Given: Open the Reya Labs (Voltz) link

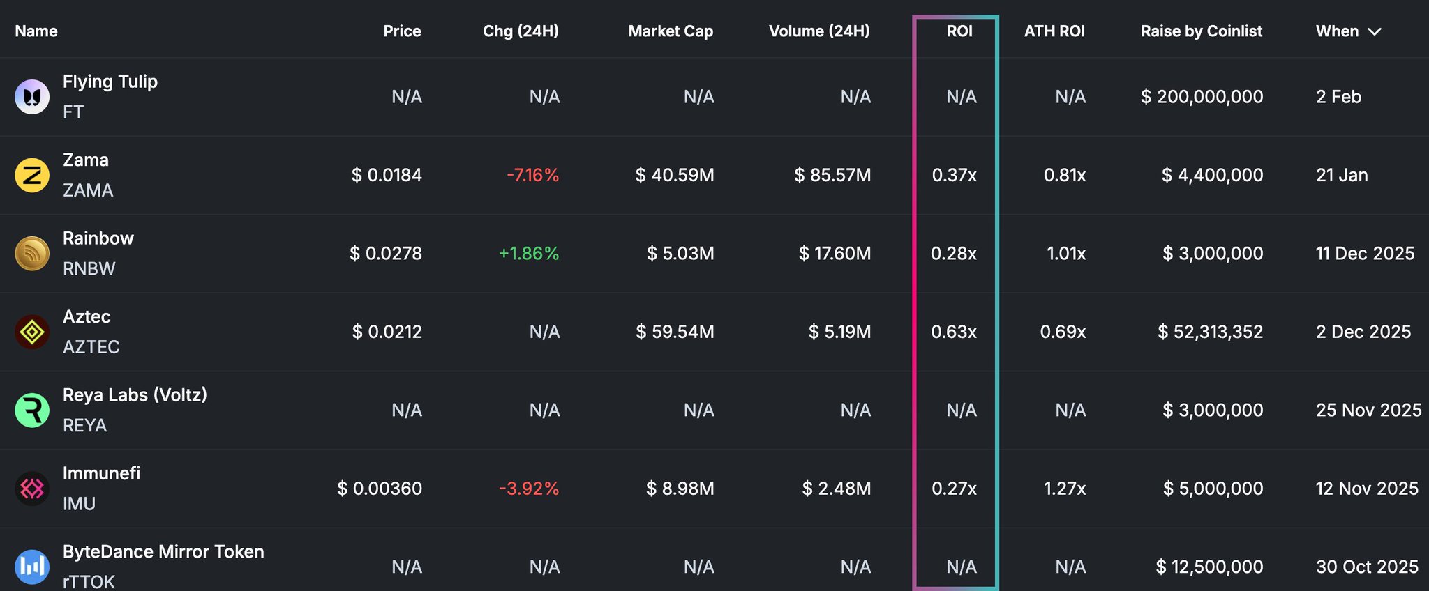Looking at the screenshot, I should click(x=135, y=395).
